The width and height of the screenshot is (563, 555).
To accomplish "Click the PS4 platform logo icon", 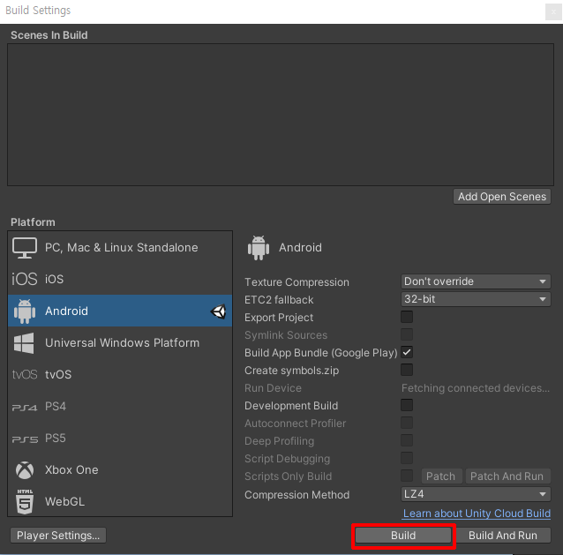I will click(x=25, y=408).
